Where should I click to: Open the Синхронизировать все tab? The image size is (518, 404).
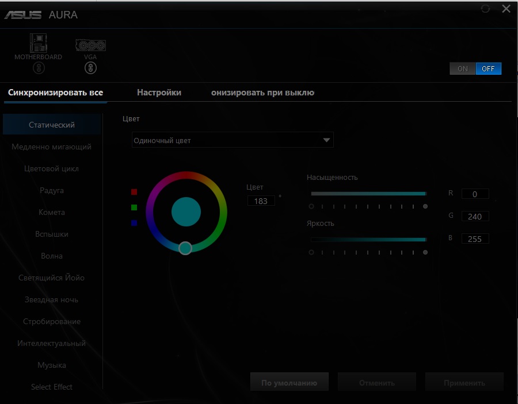55,93
